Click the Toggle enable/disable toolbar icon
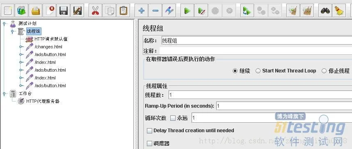The height and width of the screenshot is (149, 352). [x=169, y=11]
